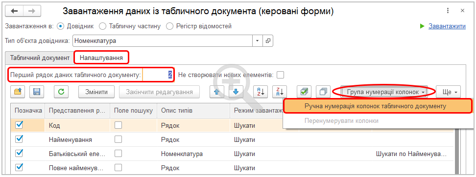Go back with the left arrow button
The height and width of the screenshot is (177, 476).
15,11
